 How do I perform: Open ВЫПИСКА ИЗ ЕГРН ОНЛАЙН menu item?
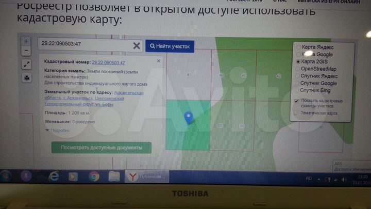click(329, 2)
